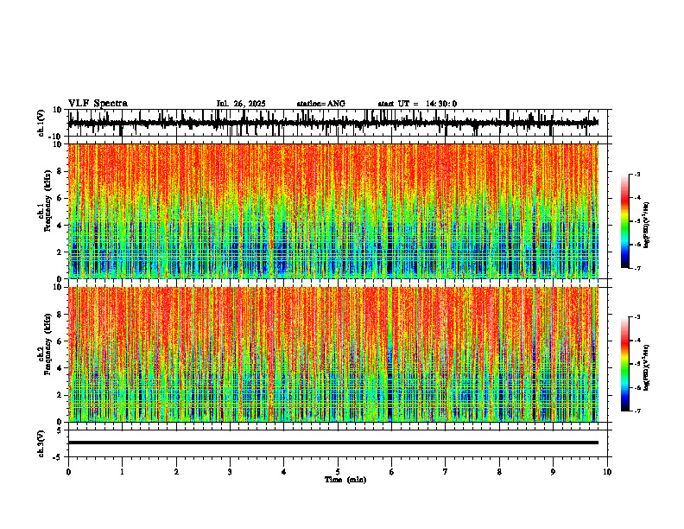Click the '8' kHz tick on ch.1 spectrogram
The height and width of the screenshot is (529, 684).
[60, 171]
